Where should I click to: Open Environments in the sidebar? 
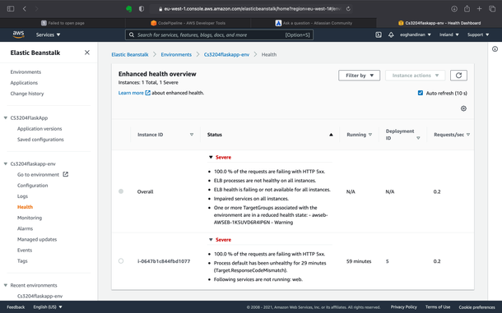(26, 72)
